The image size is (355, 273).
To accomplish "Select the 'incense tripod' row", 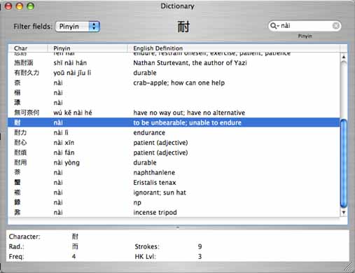I will click(174, 212).
